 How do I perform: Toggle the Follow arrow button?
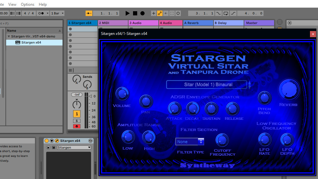click(89, 13)
